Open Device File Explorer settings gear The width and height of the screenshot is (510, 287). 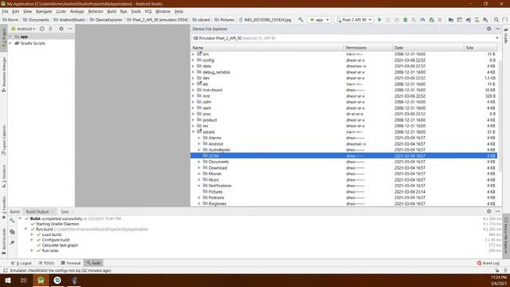tap(488, 29)
